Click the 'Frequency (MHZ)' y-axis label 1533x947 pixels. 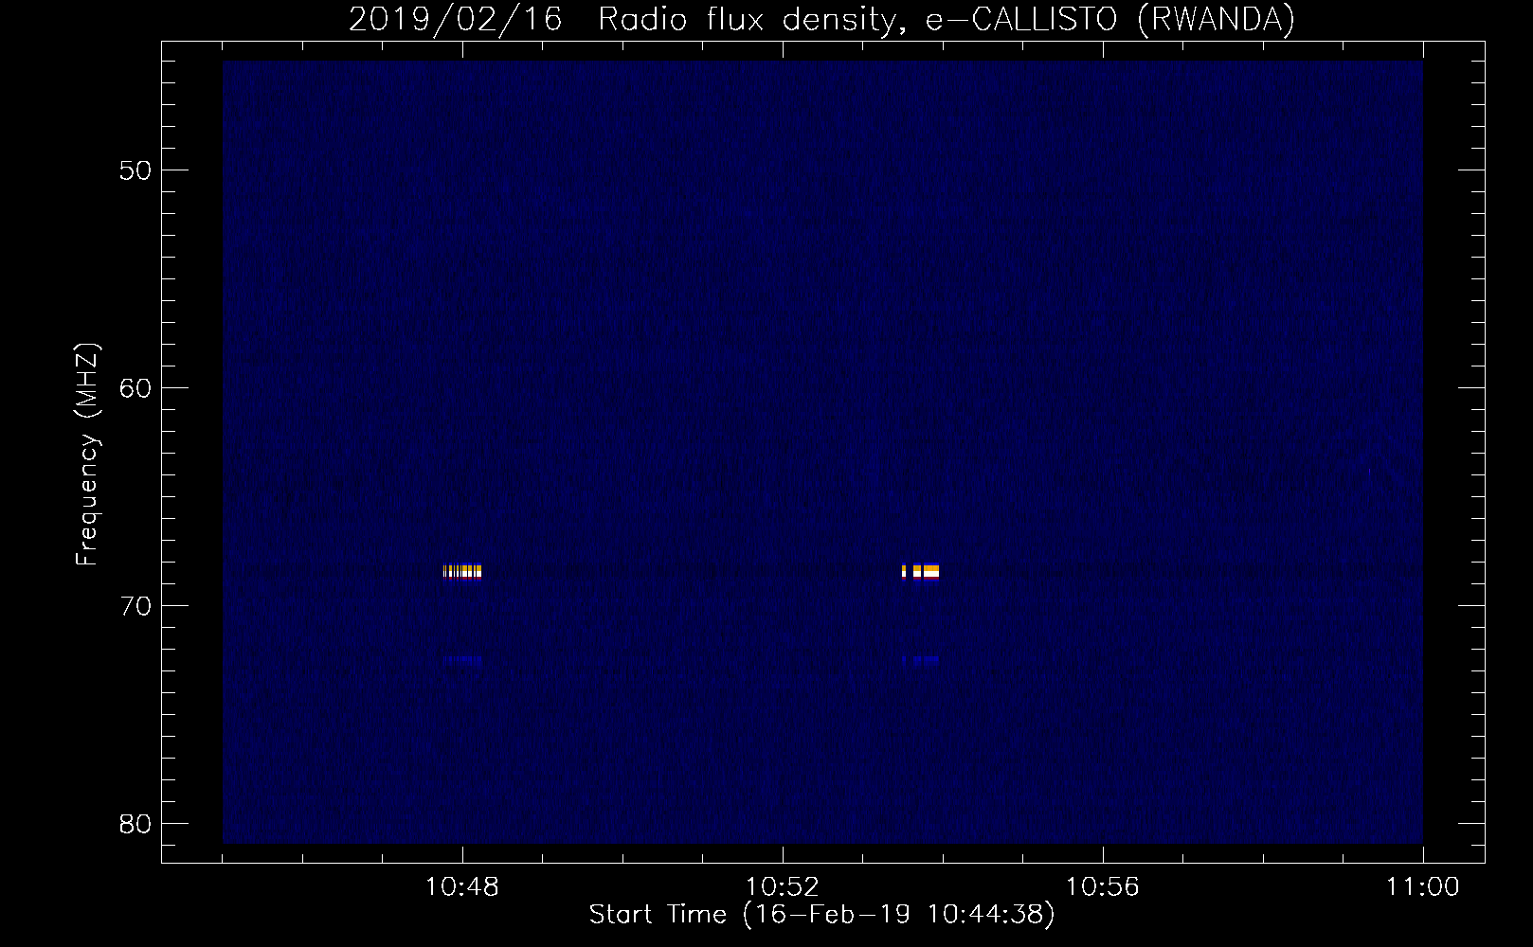[x=86, y=455]
